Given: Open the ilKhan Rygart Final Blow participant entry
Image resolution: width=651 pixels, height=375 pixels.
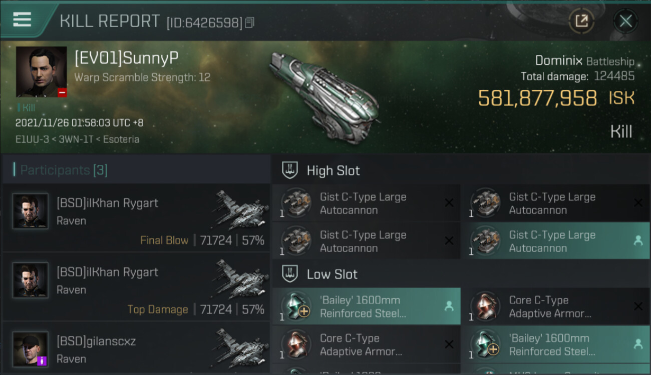Looking at the screenshot, I should click(136, 217).
